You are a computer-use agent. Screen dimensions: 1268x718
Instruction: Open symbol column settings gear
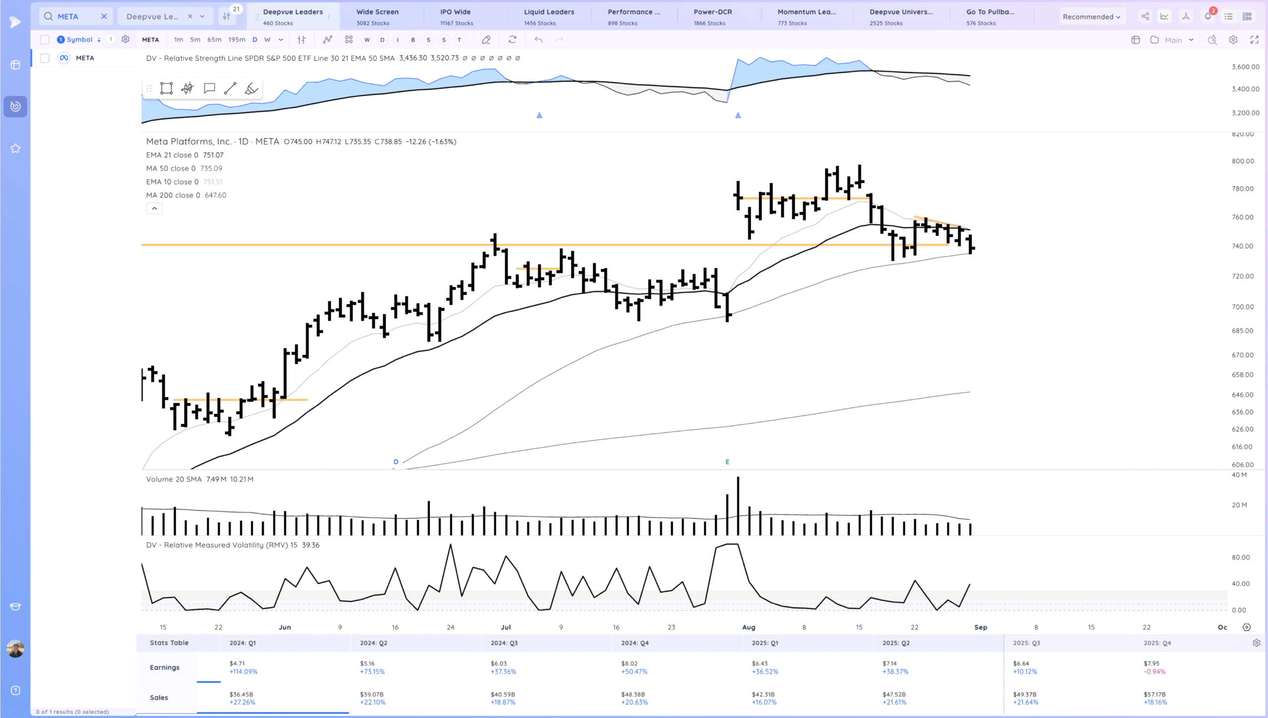tap(125, 39)
